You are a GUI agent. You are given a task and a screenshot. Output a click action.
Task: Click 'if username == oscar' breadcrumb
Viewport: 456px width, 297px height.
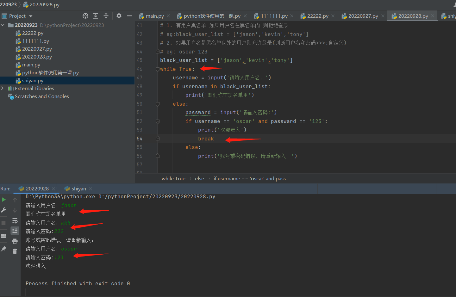251,179
